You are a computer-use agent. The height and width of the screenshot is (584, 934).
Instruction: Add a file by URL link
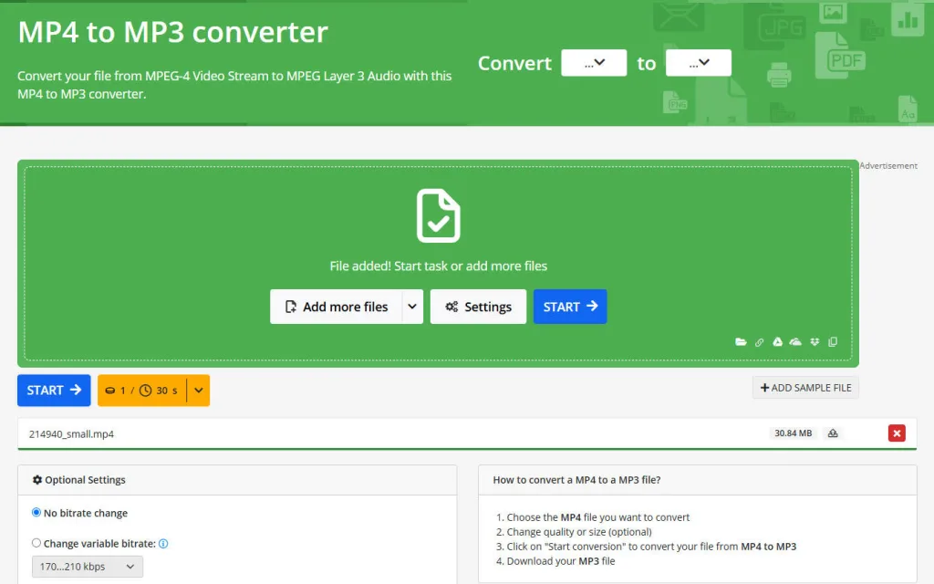[759, 341]
